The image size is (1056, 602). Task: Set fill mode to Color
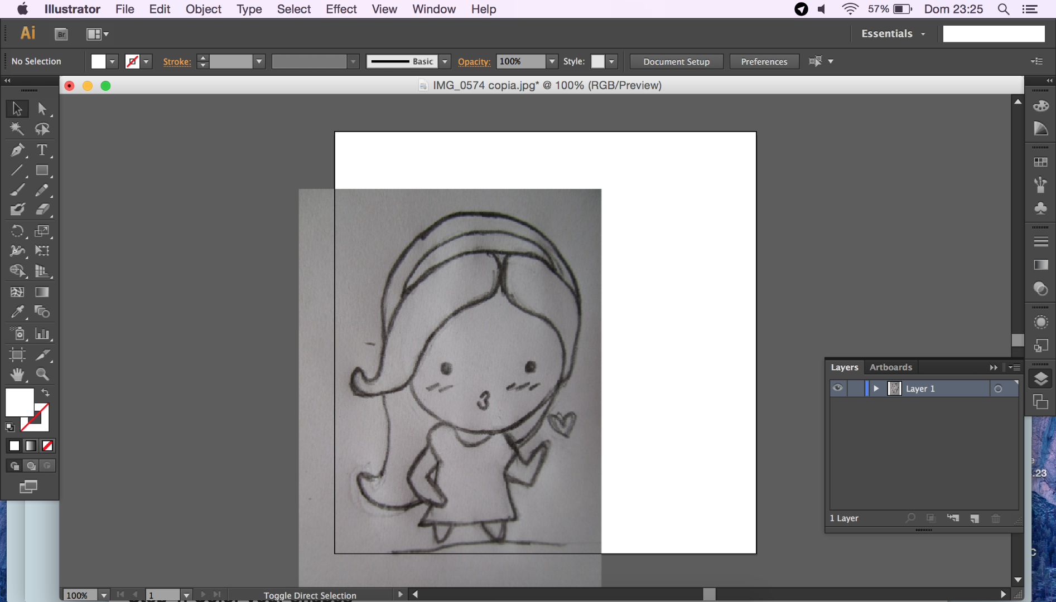(x=15, y=445)
